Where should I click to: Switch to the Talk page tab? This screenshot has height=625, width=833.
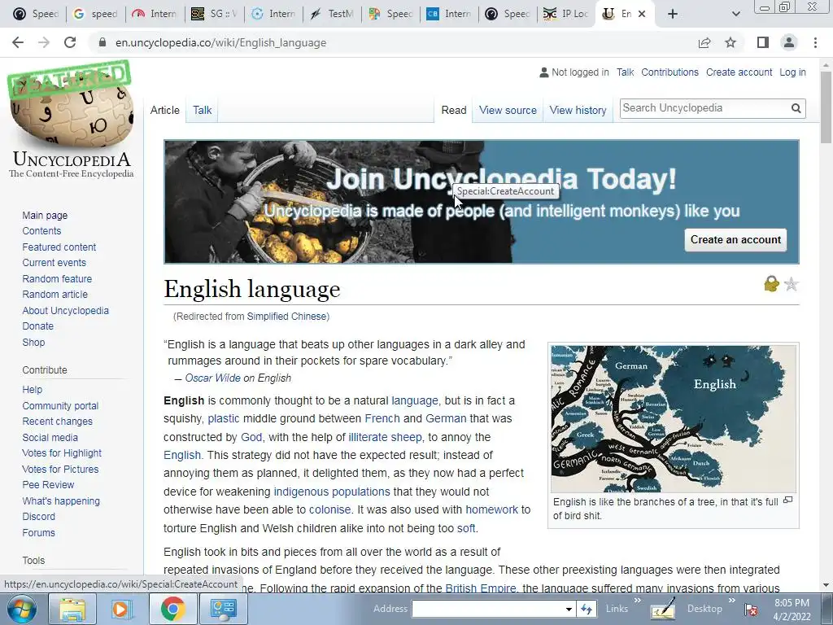[x=203, y=110]
